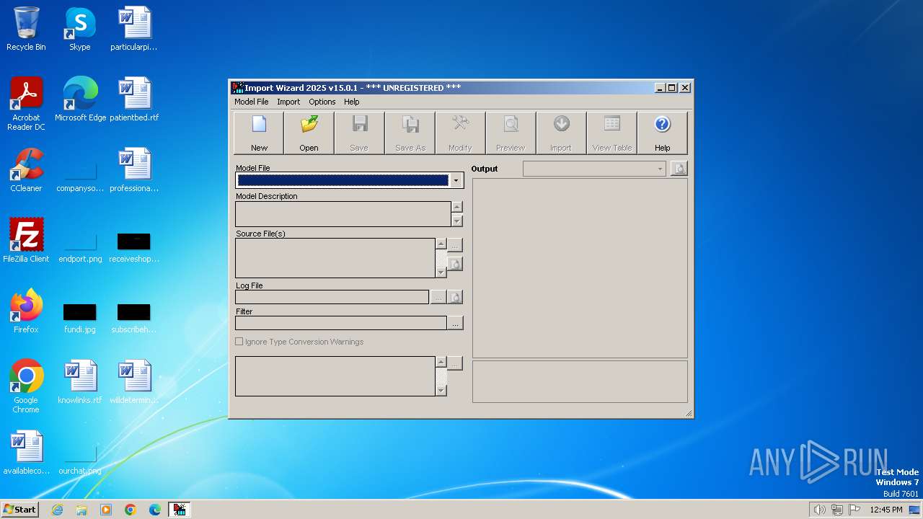Click the Import toolbar button
The image size is (923, 519).
(561, 133)
